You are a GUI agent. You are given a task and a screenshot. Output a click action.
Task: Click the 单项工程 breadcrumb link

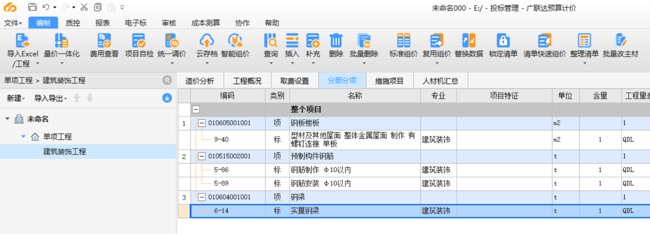coord(18,80)
